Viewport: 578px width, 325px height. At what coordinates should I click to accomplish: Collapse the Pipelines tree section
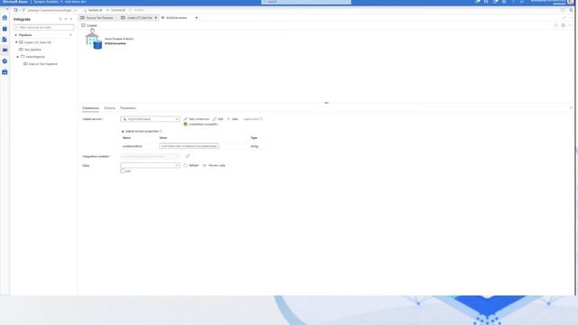[x=16, y=35]
